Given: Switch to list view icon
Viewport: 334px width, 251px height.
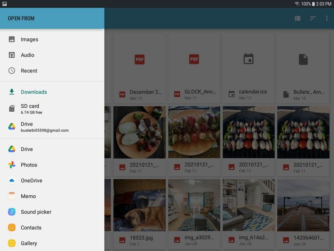Looking at the screenshot, I should point(298,18).
